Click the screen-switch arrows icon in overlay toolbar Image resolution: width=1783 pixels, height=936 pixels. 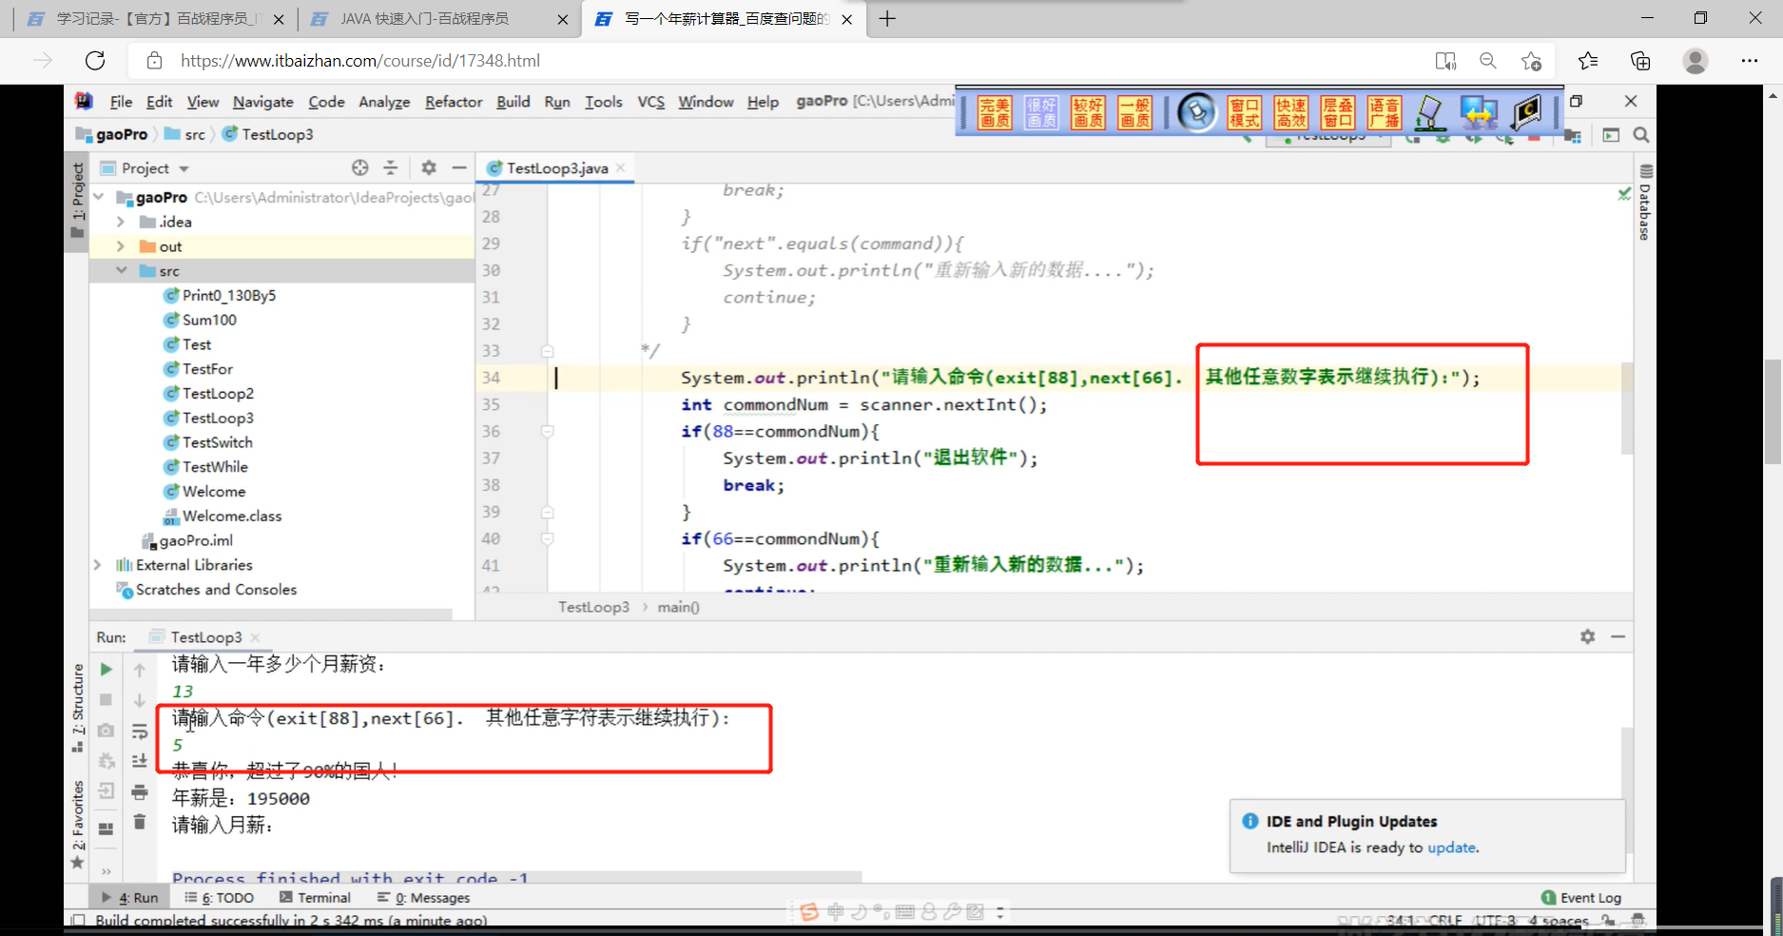[x=1479, y=112]
